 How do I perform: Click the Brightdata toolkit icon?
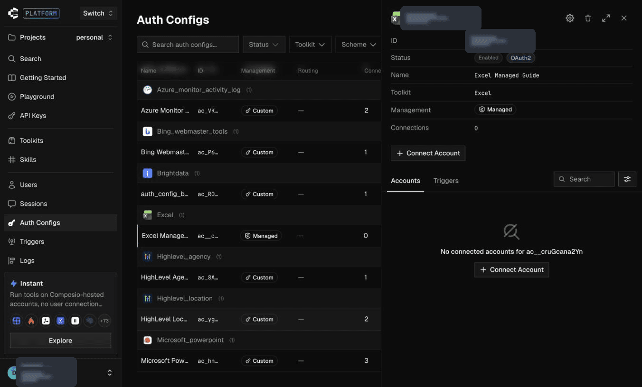click(x=148, y=173)
